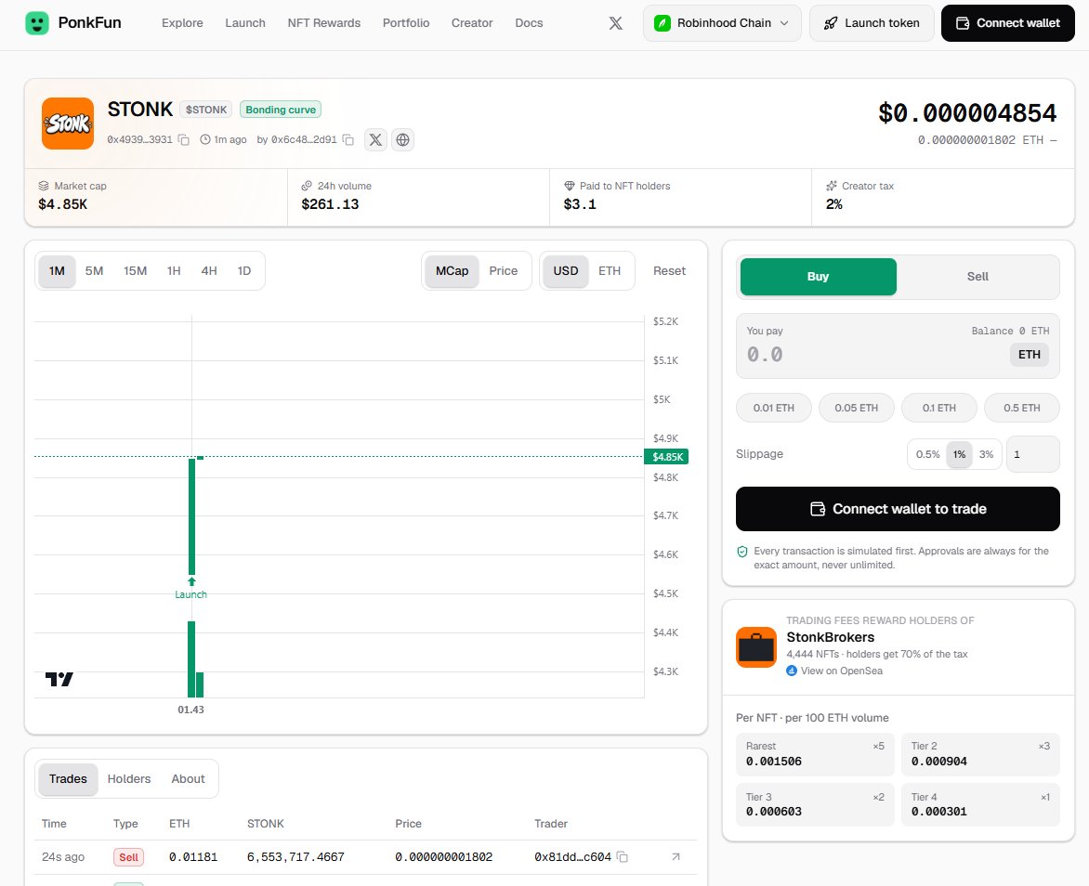1089x886 pixels.
Task: Click the StonkBrokers briefcase NFT icon
Action: [756, 647]
